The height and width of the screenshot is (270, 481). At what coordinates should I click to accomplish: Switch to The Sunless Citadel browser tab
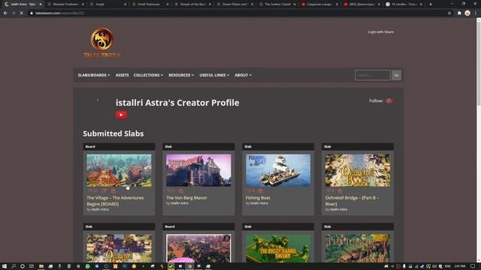[277, 4]
